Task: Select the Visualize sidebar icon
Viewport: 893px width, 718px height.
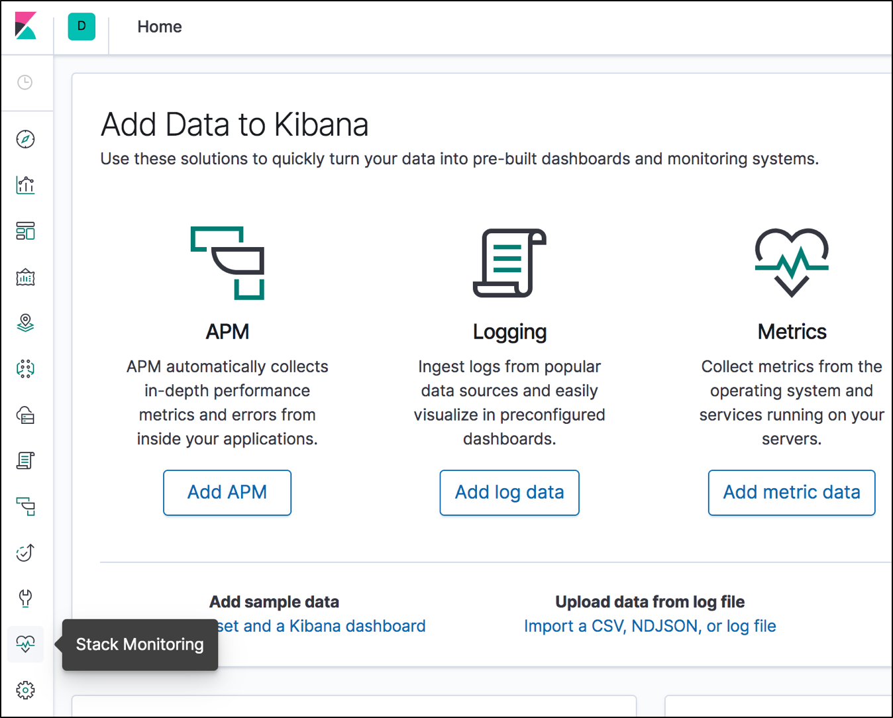Action: click(x=25, y=185)
